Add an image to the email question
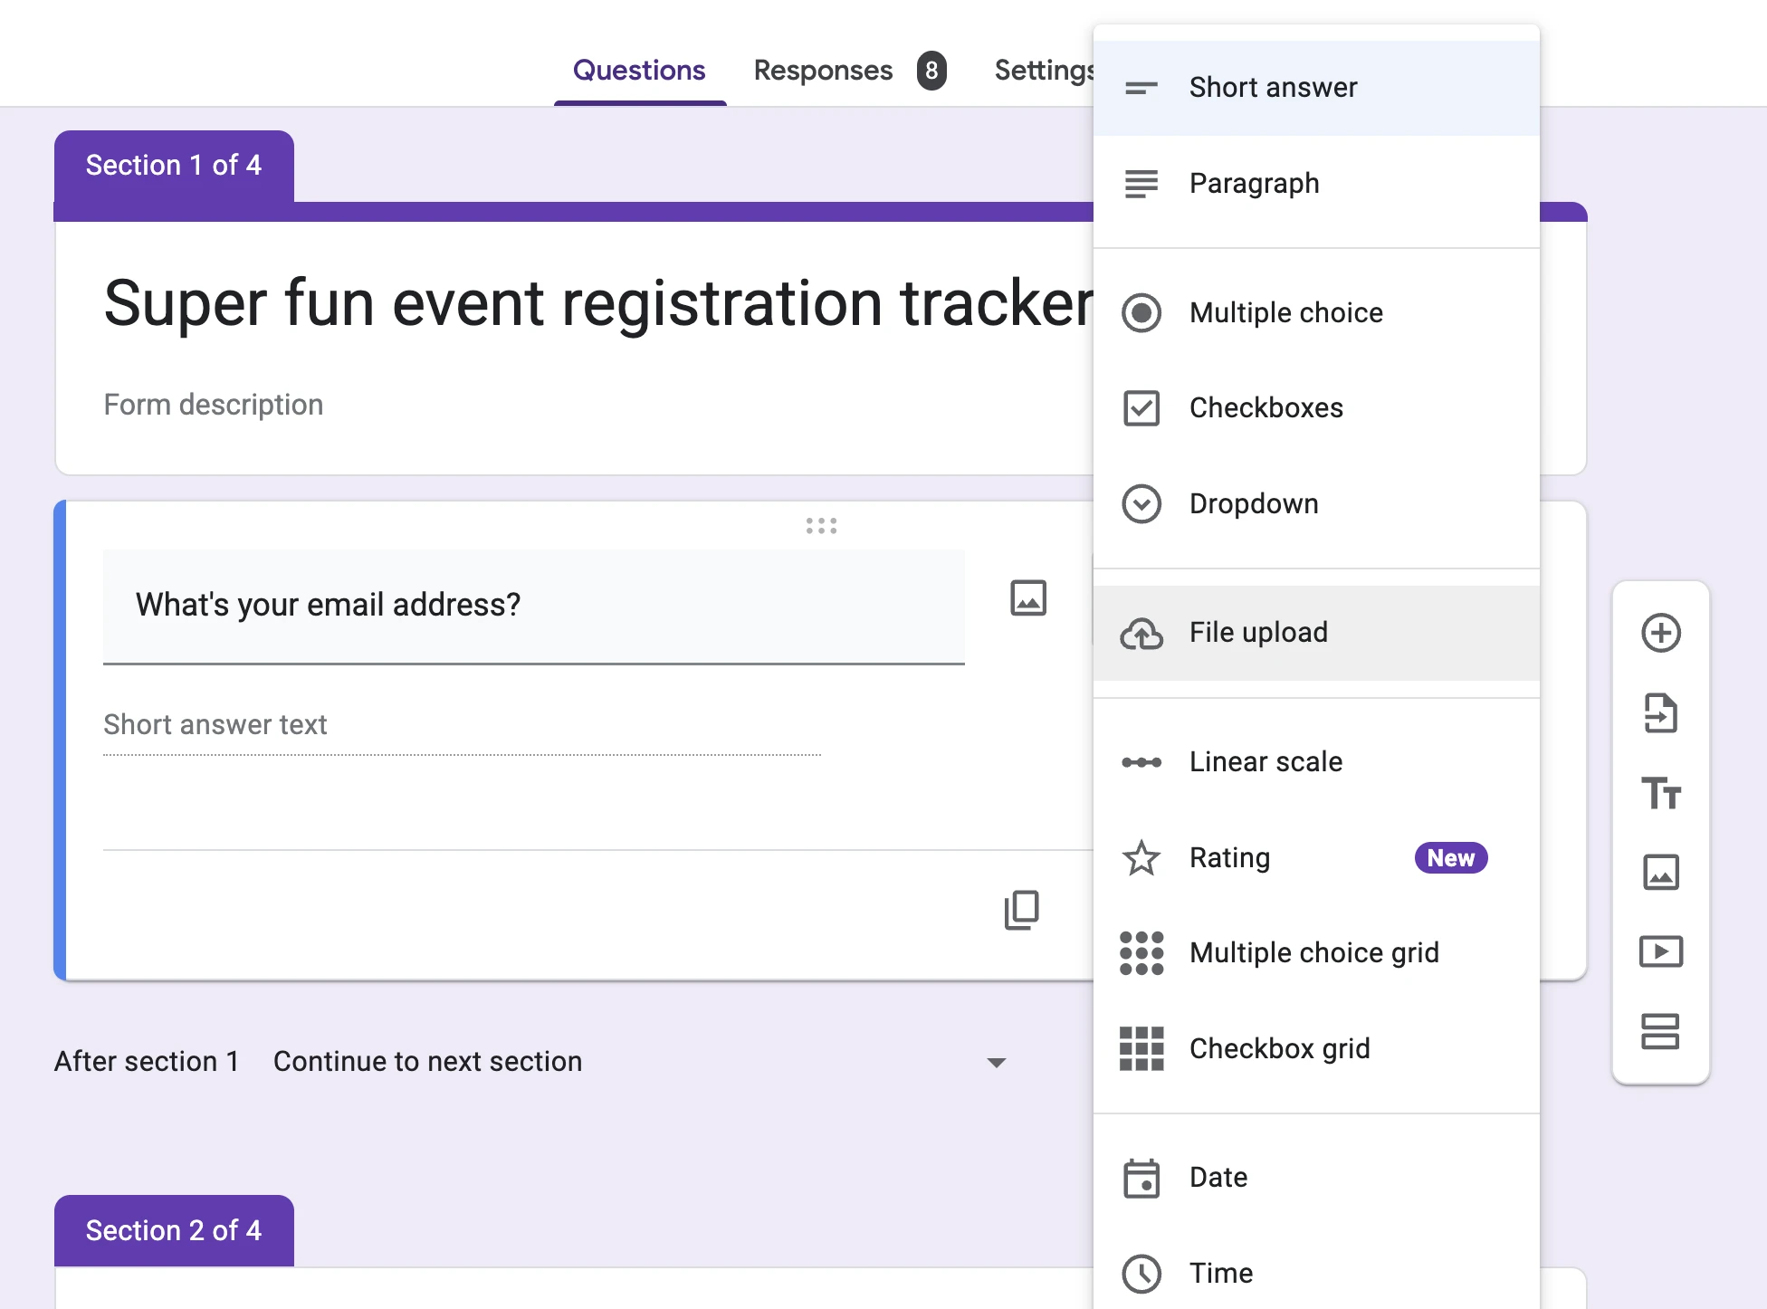The width and height of the screenshot is (1767, 1309). (1028, 598)
